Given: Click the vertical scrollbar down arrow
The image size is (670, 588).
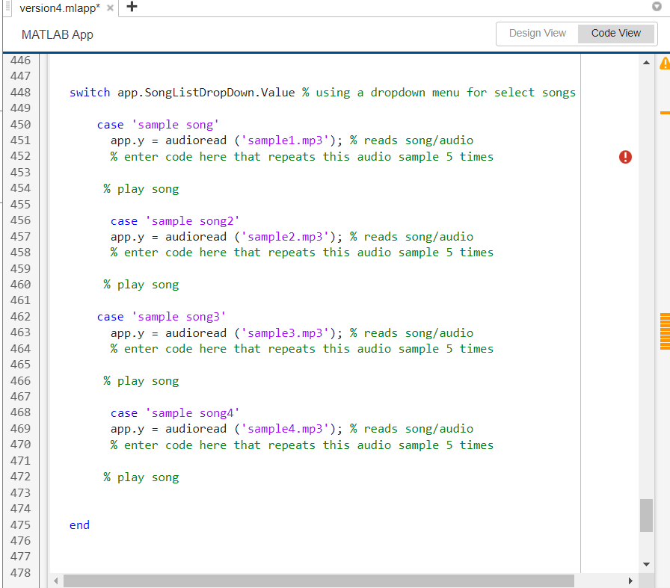Looking at the screenshot, I should (x=646, y=564).
